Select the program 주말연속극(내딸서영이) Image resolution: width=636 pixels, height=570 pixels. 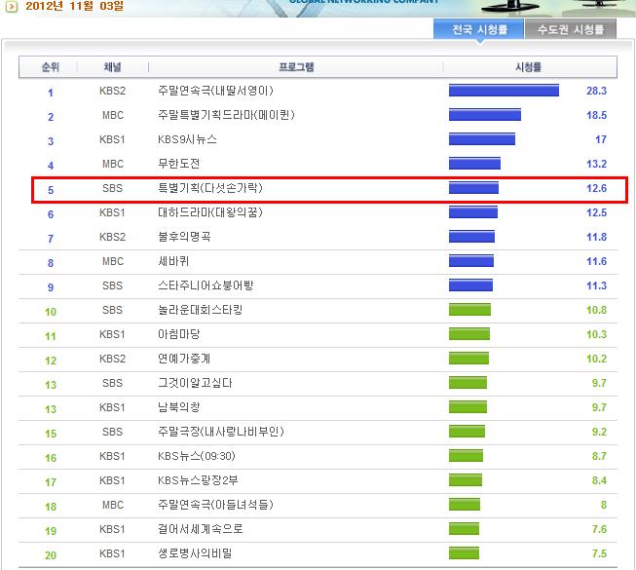click(x=215, y=91)
